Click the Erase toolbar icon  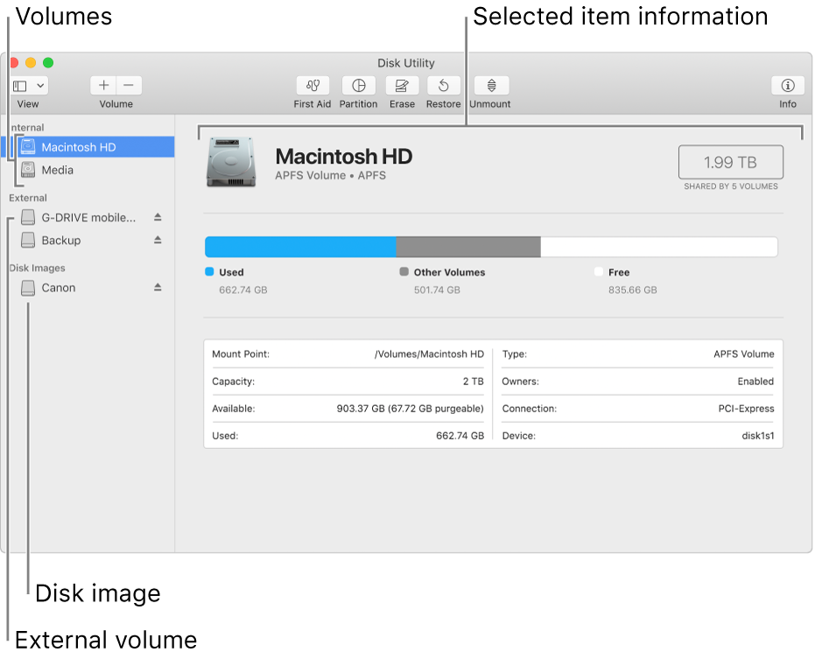click(402, 85)
